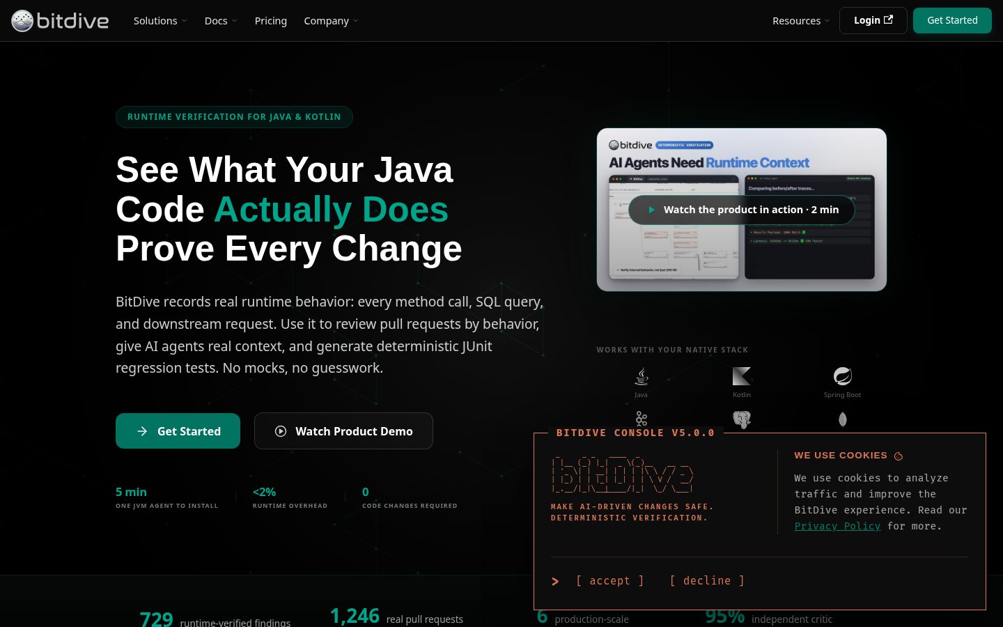The image size is (1003, 627).
Task: Go to the Pricing page
Action: pos(270,21)
